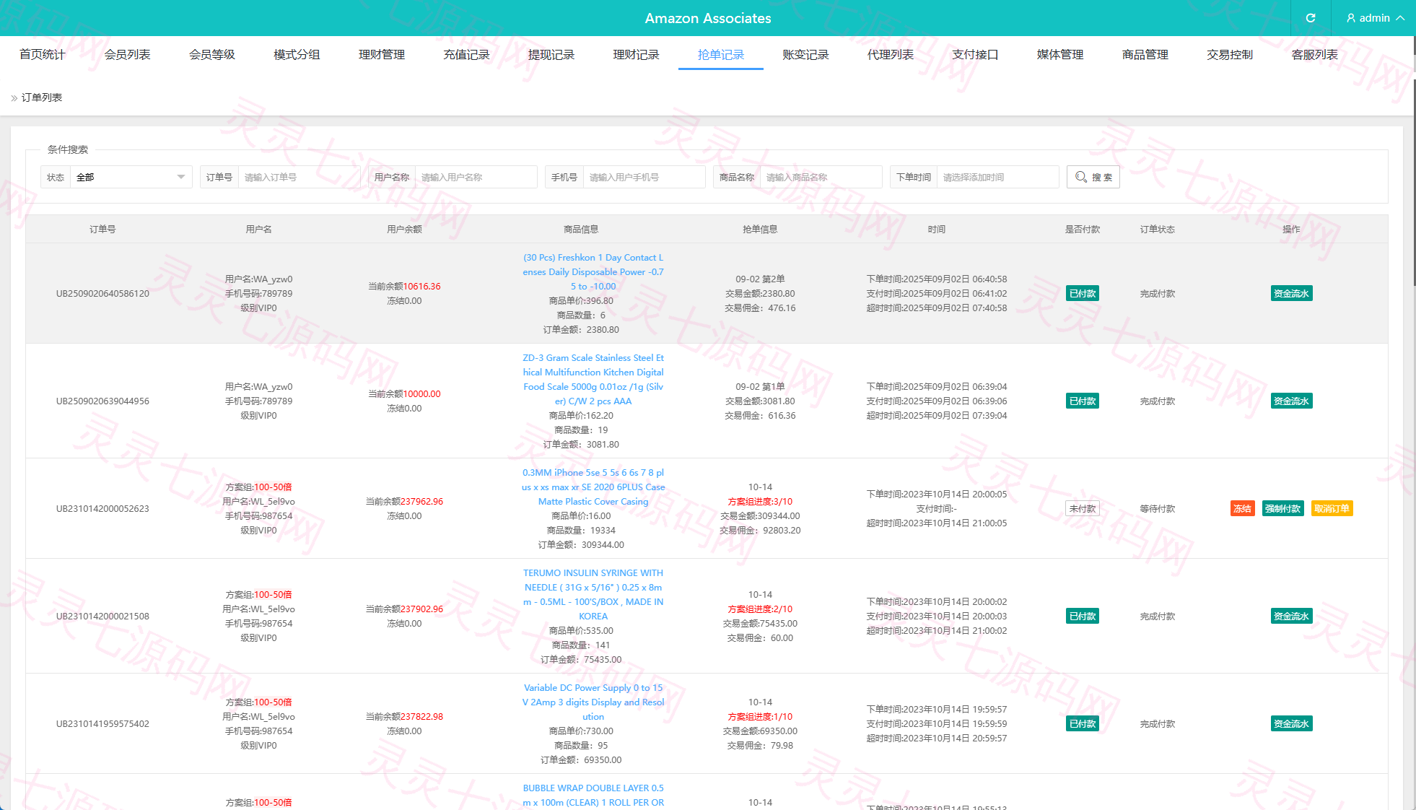
Task: Go to the 代理列表 tab
Action: click(891, 55)
